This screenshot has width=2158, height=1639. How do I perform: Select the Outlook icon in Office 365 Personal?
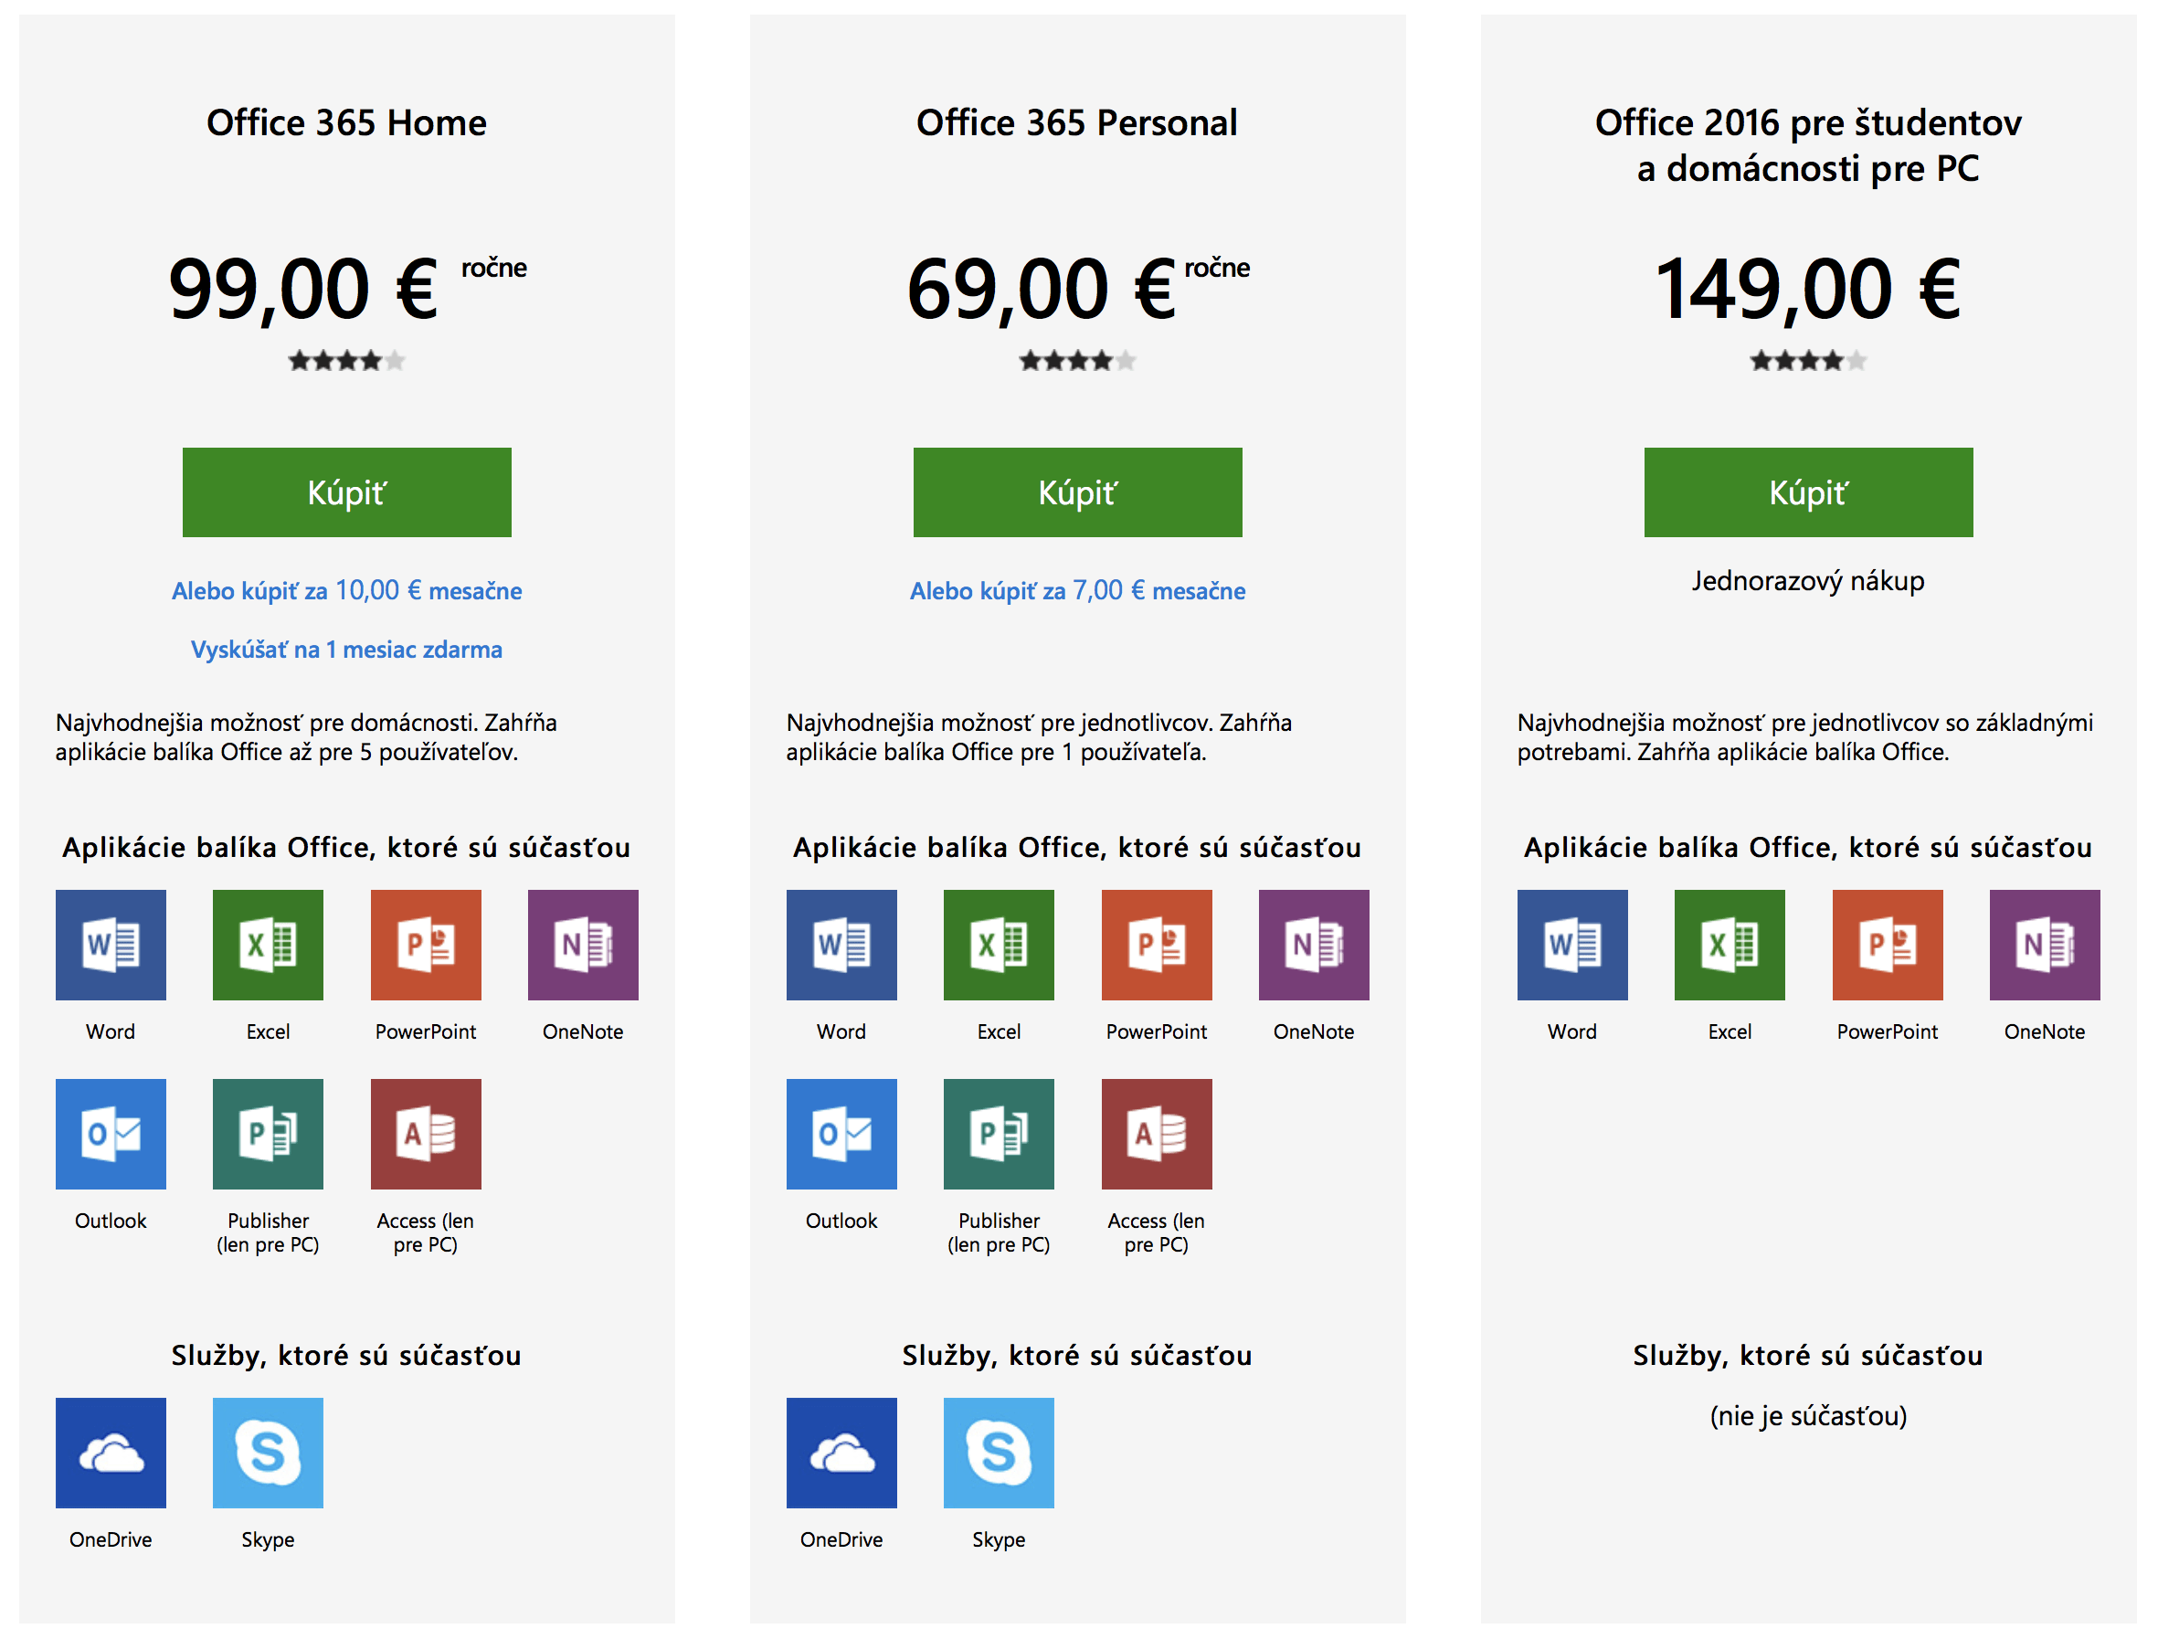pos(841,1134)
